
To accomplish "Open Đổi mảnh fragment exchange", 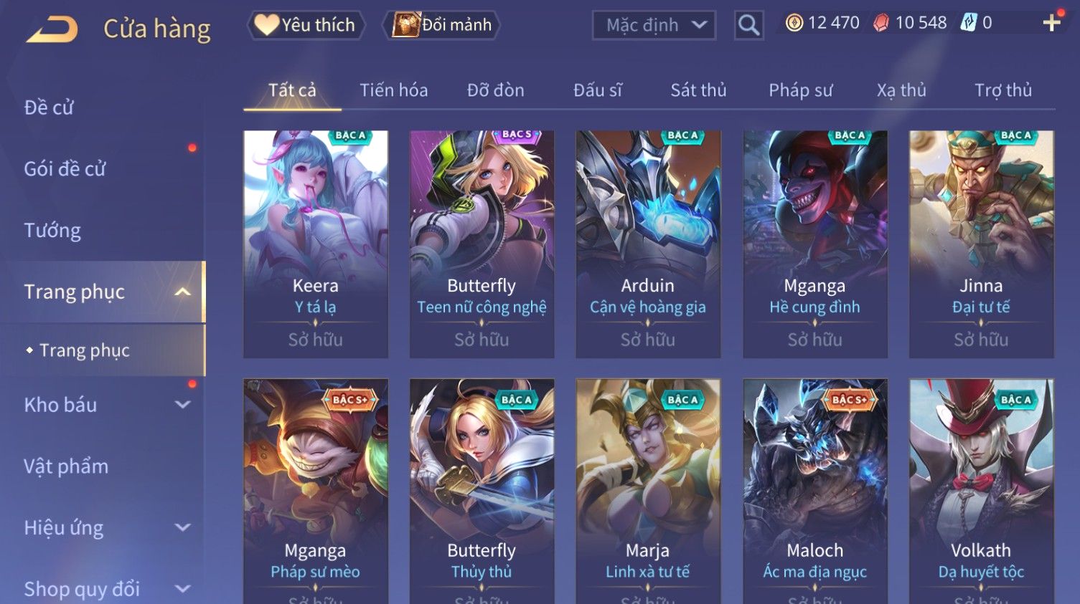I will (442, 25).
